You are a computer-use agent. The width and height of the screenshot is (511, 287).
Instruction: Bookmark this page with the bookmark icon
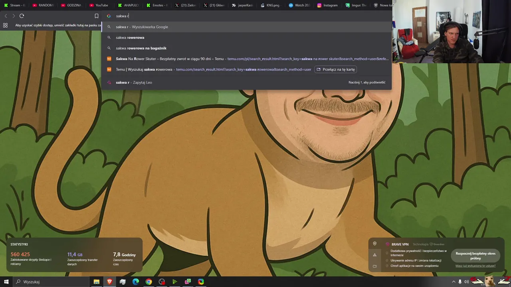coord(96,16)
